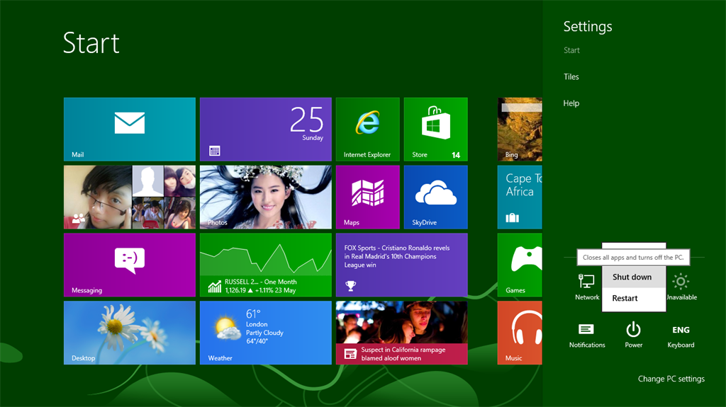Open Help in Settings pane

click(x=571, y=103)
